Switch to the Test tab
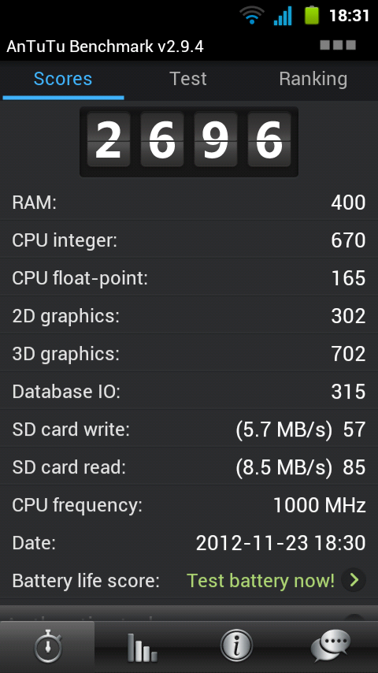This screenshot has height=673, width=378. (x=188, y=80)
